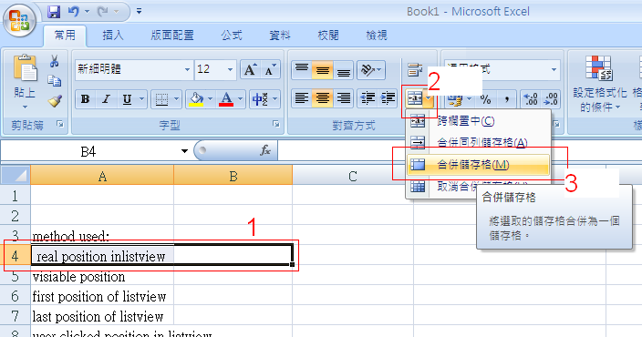Click the Office button logo

click(x=19, y=21)
